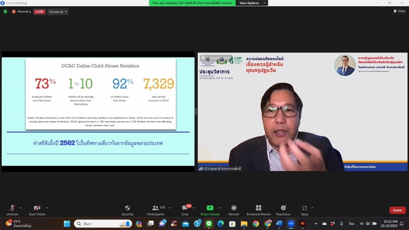Click the red LIVE indicator
This screenshot has height=230, width=409.
[39, 12]
